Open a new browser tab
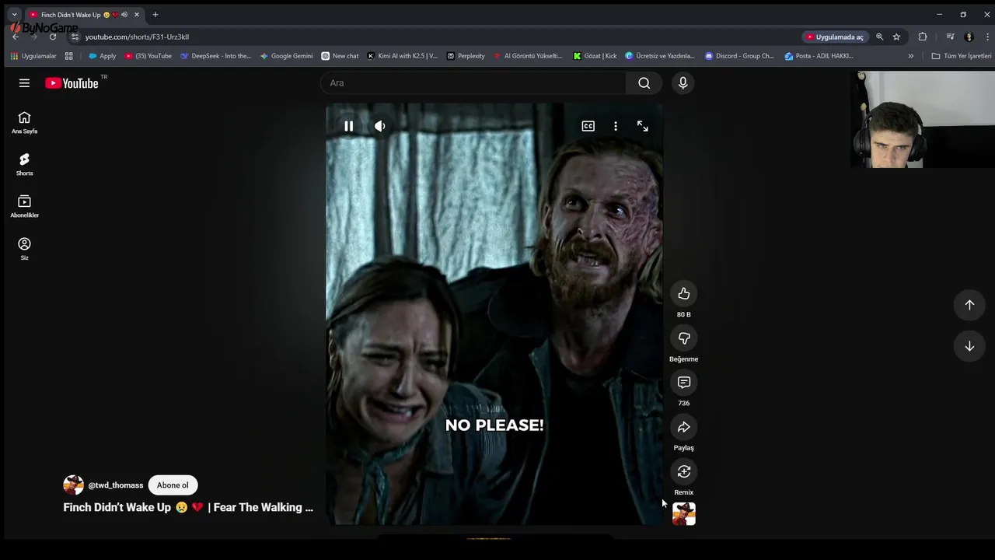The width and height of the screenshot is (995, 560). pyautogui.click(x=155, y=14)
